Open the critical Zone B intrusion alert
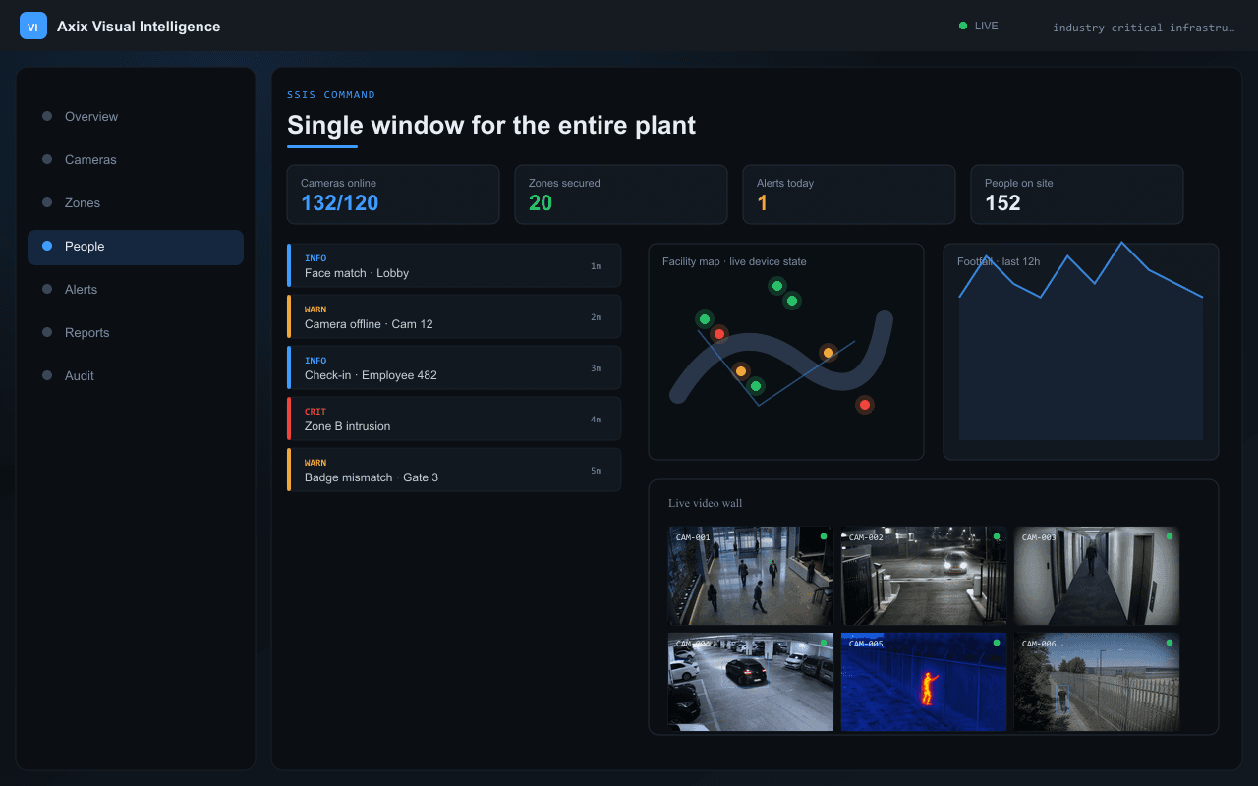1258x786 pixels. [454, 419]
